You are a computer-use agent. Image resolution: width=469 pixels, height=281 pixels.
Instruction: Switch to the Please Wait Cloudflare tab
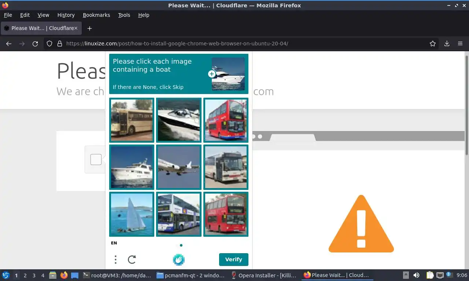(x=41, y=28)
